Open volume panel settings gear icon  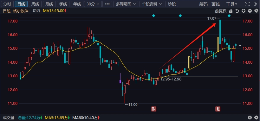[x=256, y=118]
